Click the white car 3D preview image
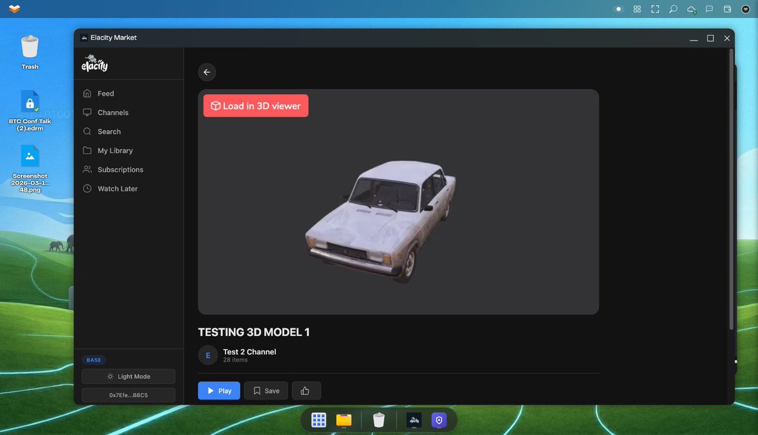758x435 pixels. pos(381,221)
